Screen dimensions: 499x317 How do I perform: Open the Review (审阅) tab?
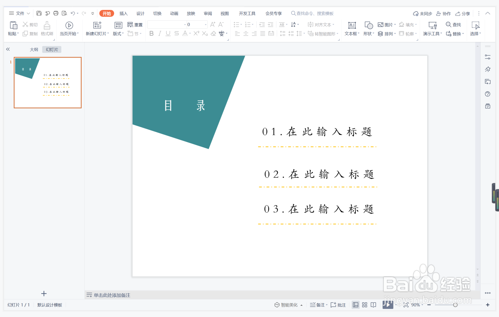tap(208, 13)
